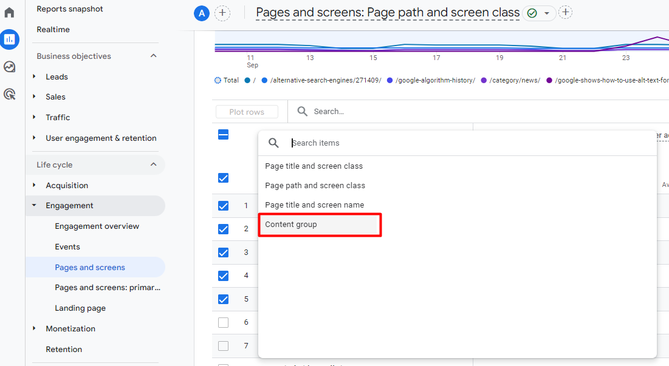
Task: Click the green checkmark badge next to the report title
Action: (x=532, y=13)
